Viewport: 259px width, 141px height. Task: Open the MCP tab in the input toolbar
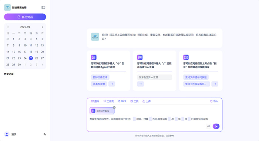pos(122,101)
